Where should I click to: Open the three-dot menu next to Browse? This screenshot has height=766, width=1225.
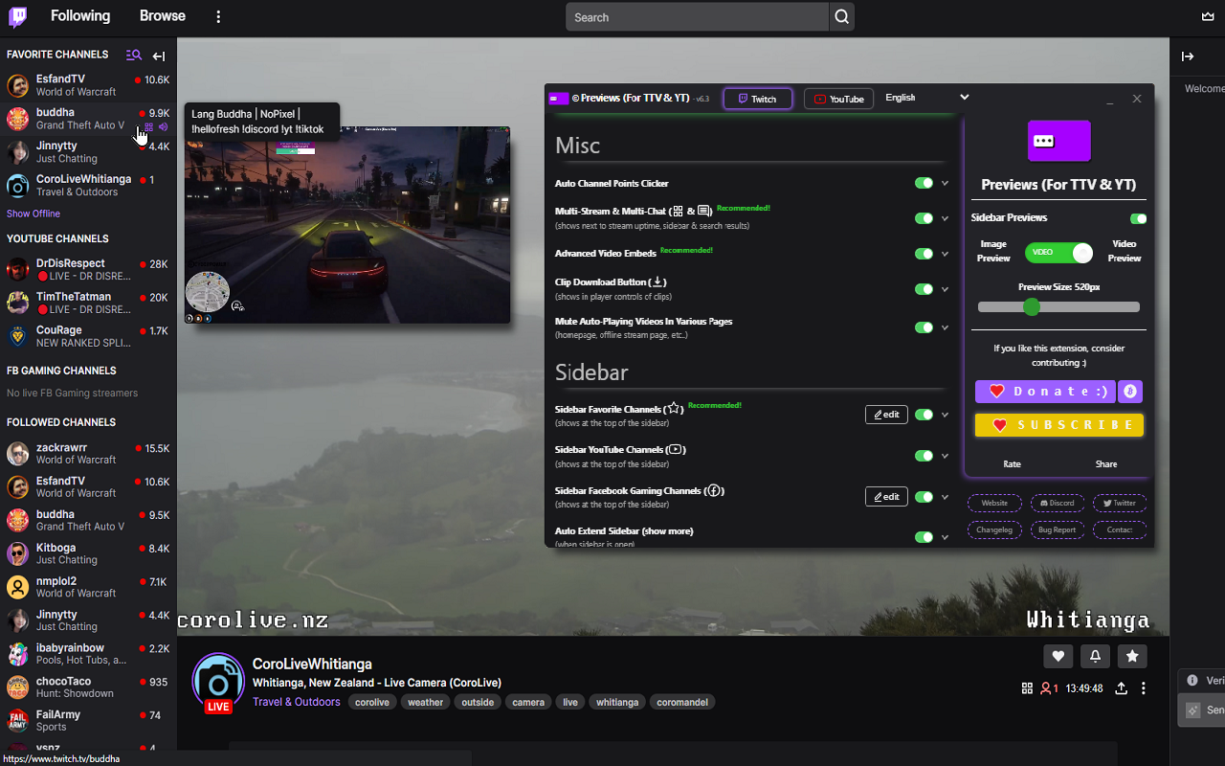tap(218, 16)
